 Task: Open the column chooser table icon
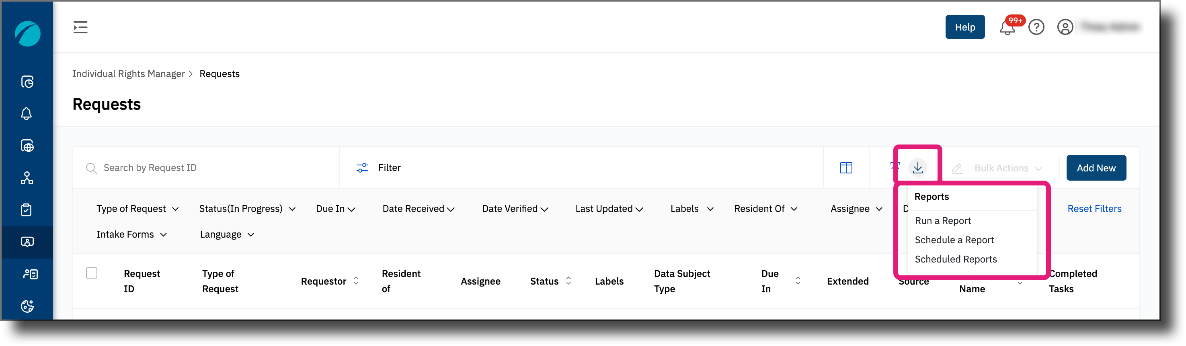[x=846, y=168]
